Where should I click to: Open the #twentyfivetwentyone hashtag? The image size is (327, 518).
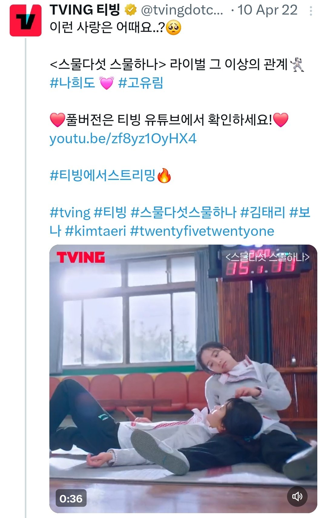pos(202,231)
